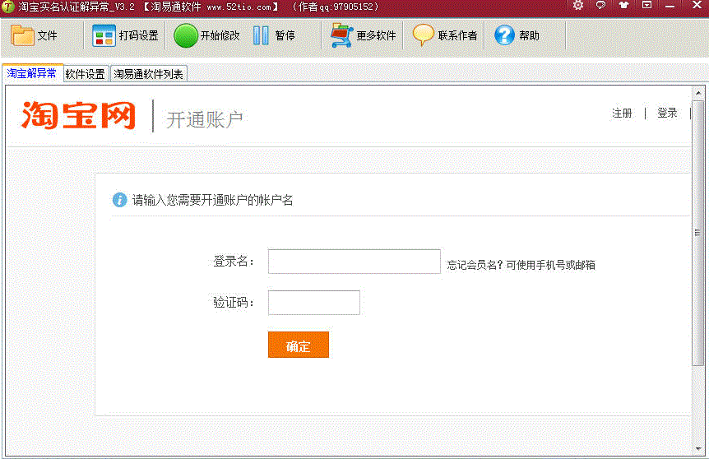Click the 暂停 toolbar label

(285, 35)
